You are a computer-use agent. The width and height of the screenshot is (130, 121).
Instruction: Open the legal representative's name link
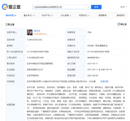(37, 31)
